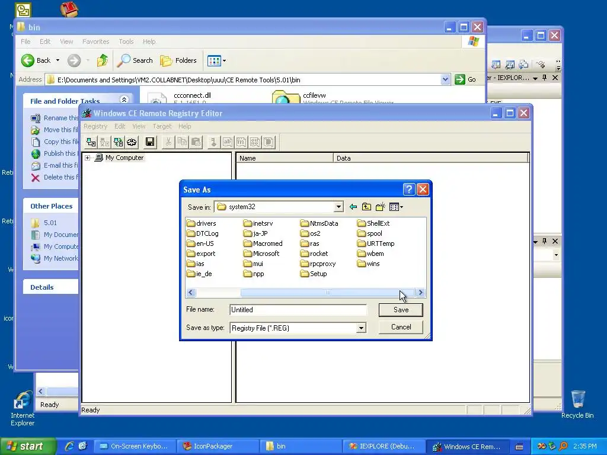This screenshot has height=455, width=607.
Task: Click the green Back button in bin window
Action: click(36, 60)
